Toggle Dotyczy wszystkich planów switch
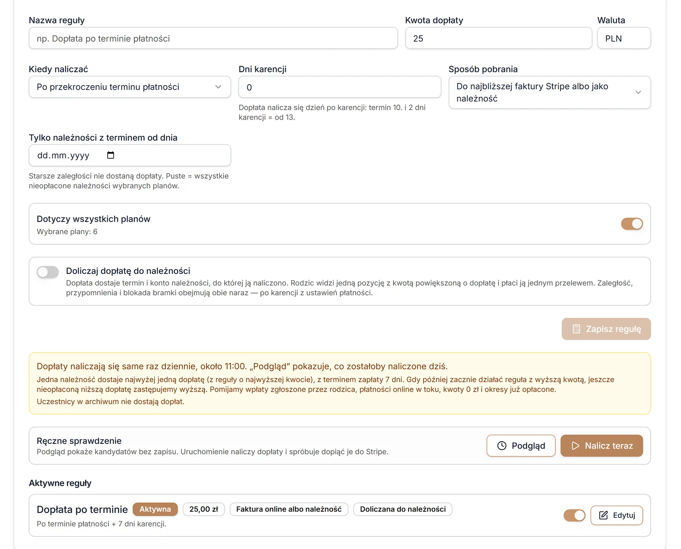 pos(632,224)
